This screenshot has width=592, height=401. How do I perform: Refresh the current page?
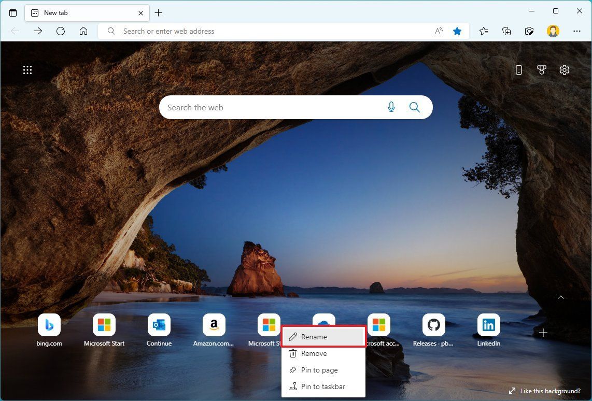tap(60, 31)
